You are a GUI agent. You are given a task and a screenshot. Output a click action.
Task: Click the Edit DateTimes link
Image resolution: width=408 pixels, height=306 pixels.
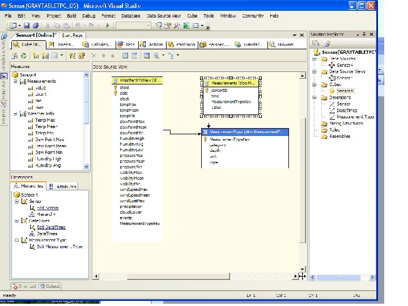click(x=50, y=227)
